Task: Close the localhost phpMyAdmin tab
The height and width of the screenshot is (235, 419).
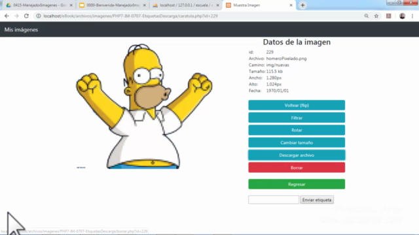Action: [217, 5]
